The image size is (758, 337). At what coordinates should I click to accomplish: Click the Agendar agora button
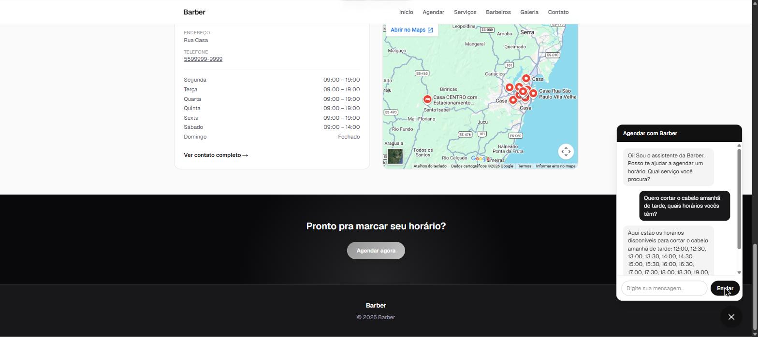click(x=376, y=251)
